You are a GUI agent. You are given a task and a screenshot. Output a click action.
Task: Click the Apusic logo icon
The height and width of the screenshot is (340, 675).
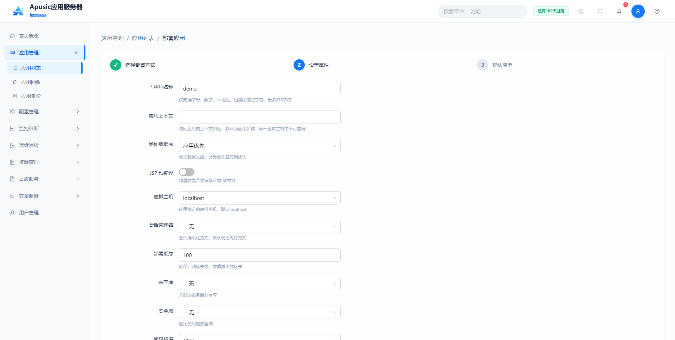(18, 11)
